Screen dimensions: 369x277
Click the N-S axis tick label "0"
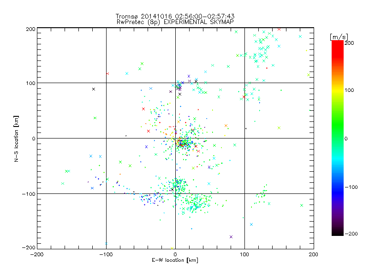(34, 138)
